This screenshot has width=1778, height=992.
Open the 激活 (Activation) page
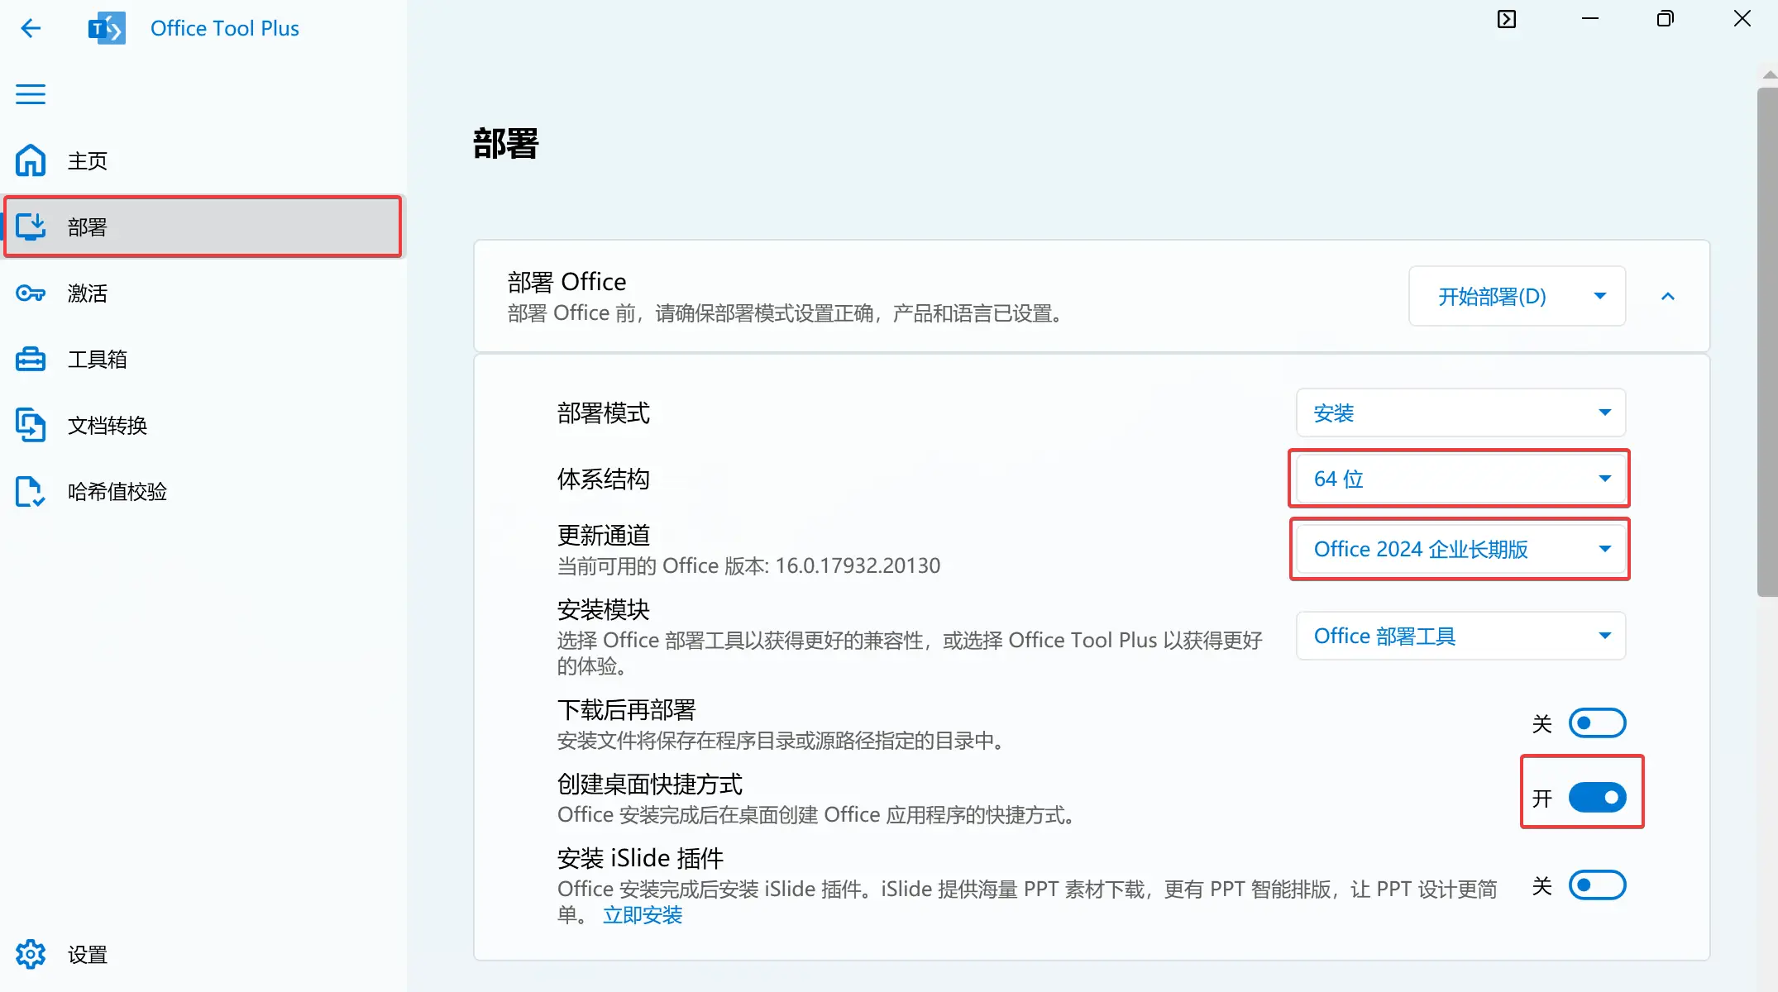click(x=86, y=293)
